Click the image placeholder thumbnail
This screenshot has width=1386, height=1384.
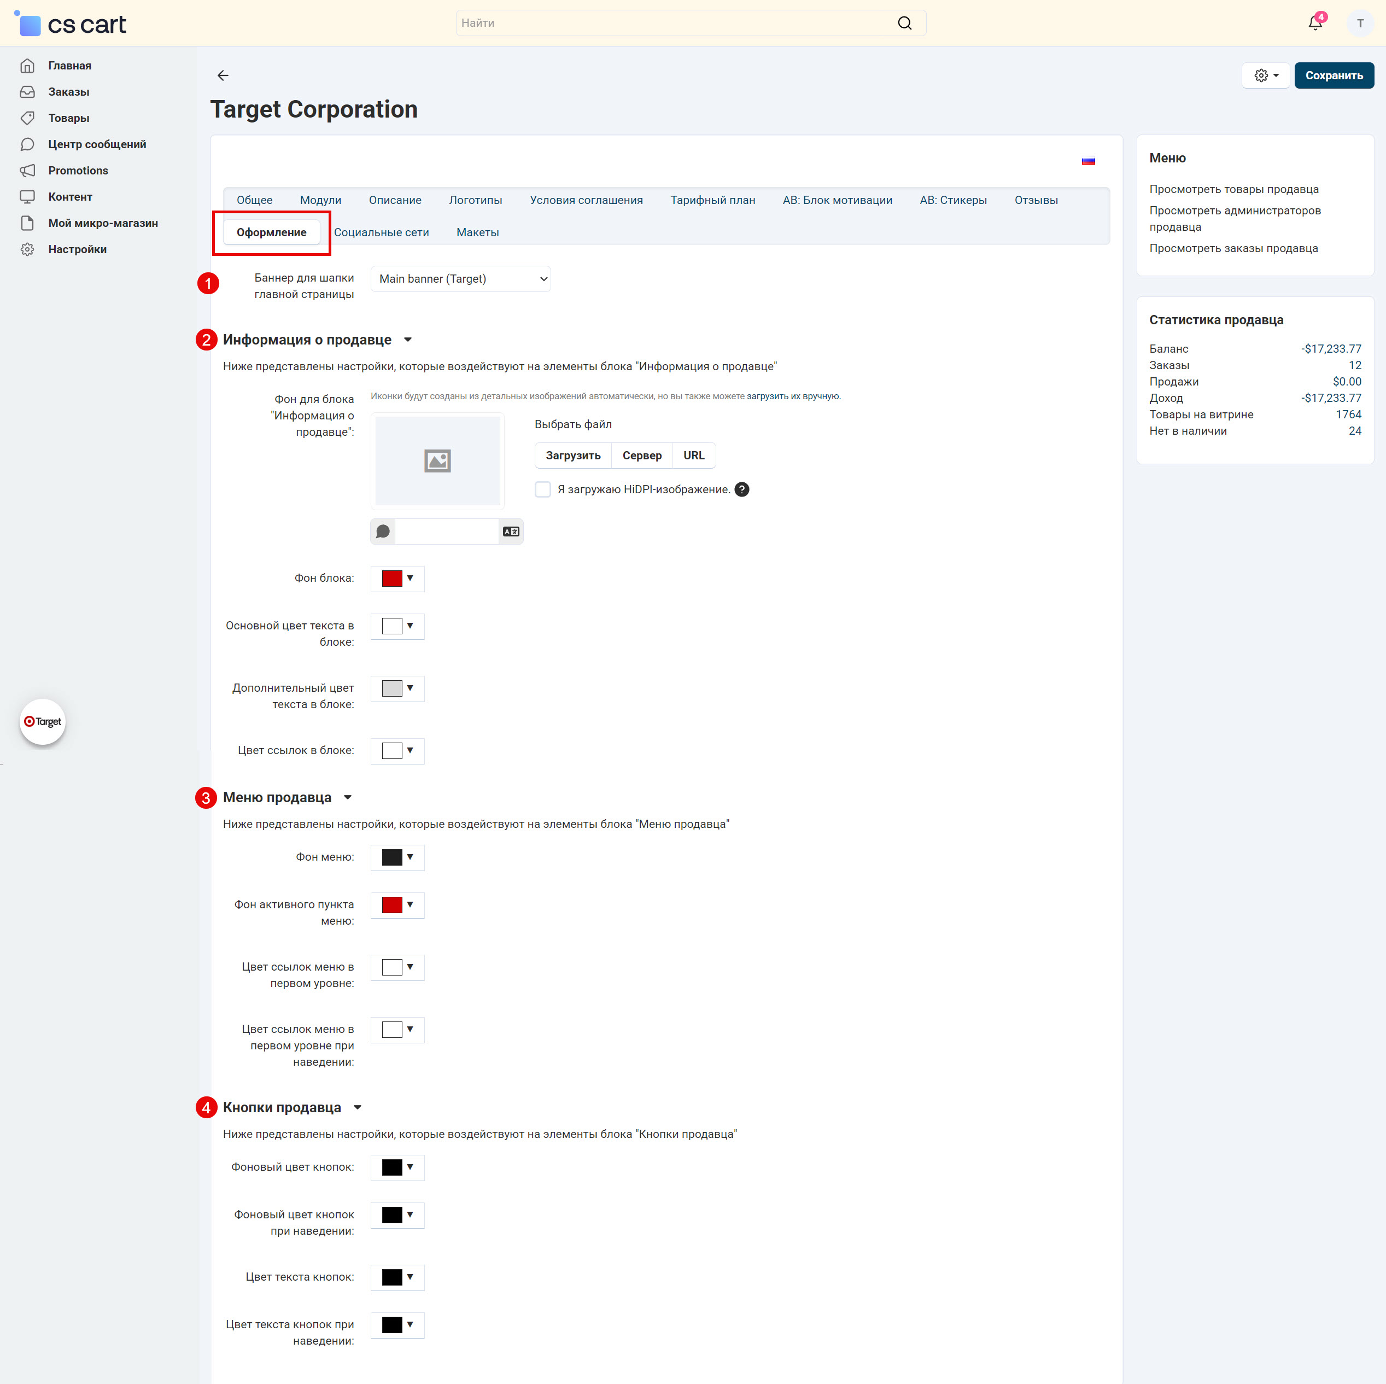[437, 460]
